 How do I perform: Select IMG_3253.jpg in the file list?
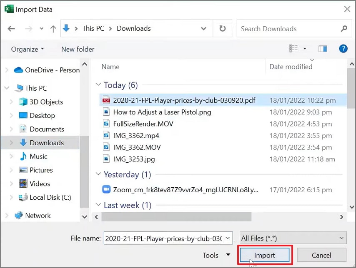(134, 159)
